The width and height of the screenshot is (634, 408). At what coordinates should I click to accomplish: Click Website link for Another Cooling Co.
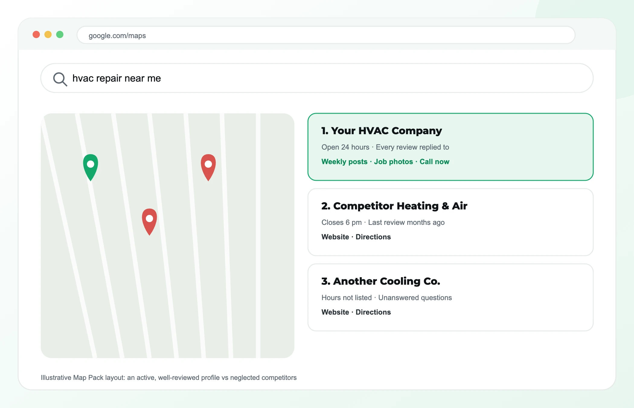(335, 312)
